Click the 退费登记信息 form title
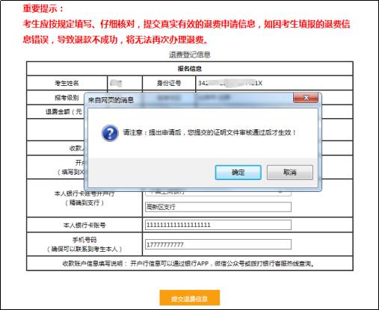The height and width of the screenshot is (310, 379). [x=190, y=55]
